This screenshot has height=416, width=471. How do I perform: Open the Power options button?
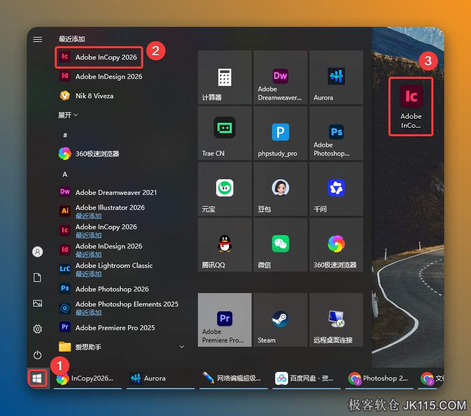click(x=38, y=355)
